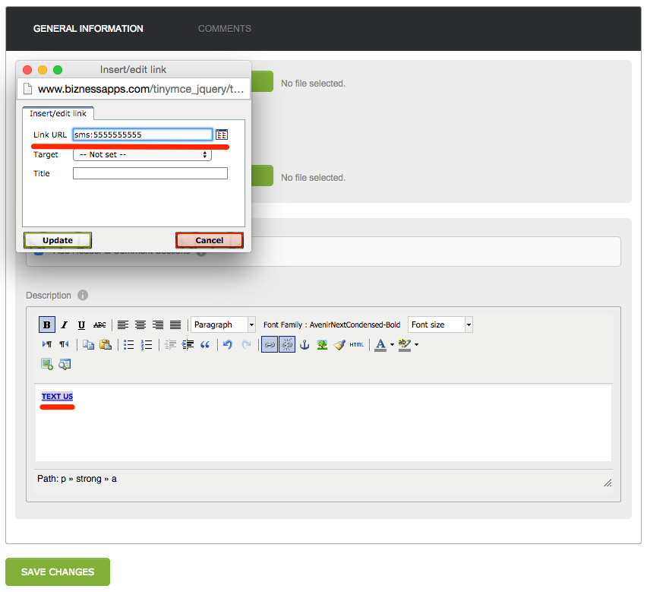Click the blockquote icon

click(205, 344)
